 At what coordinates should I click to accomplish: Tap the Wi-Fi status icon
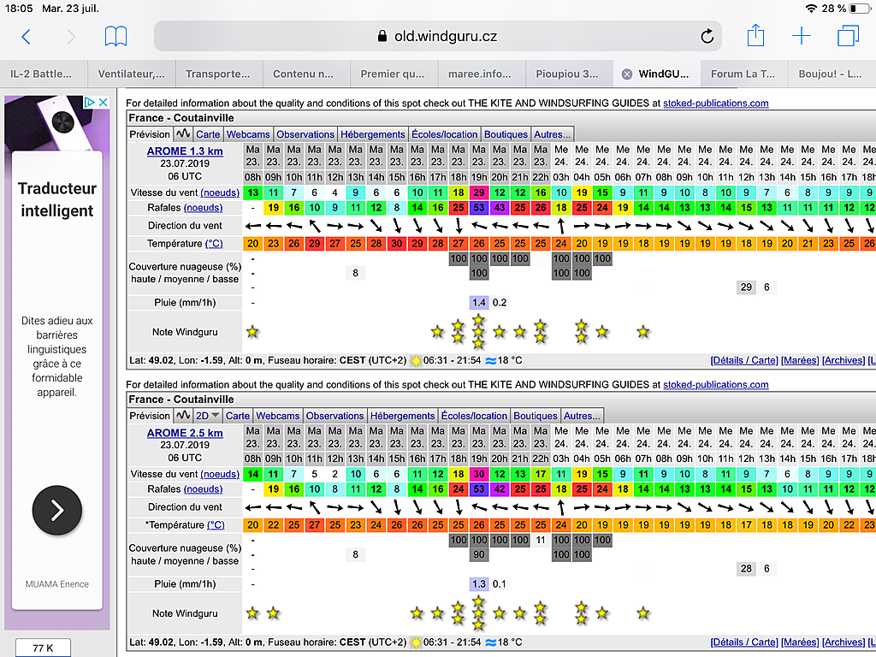point(811,9)
